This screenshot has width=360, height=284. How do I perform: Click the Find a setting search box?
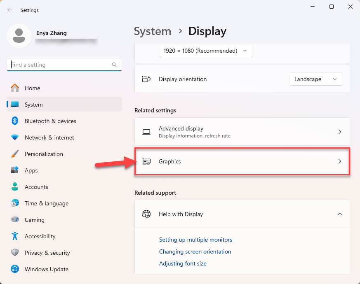[x=60, y=65]
